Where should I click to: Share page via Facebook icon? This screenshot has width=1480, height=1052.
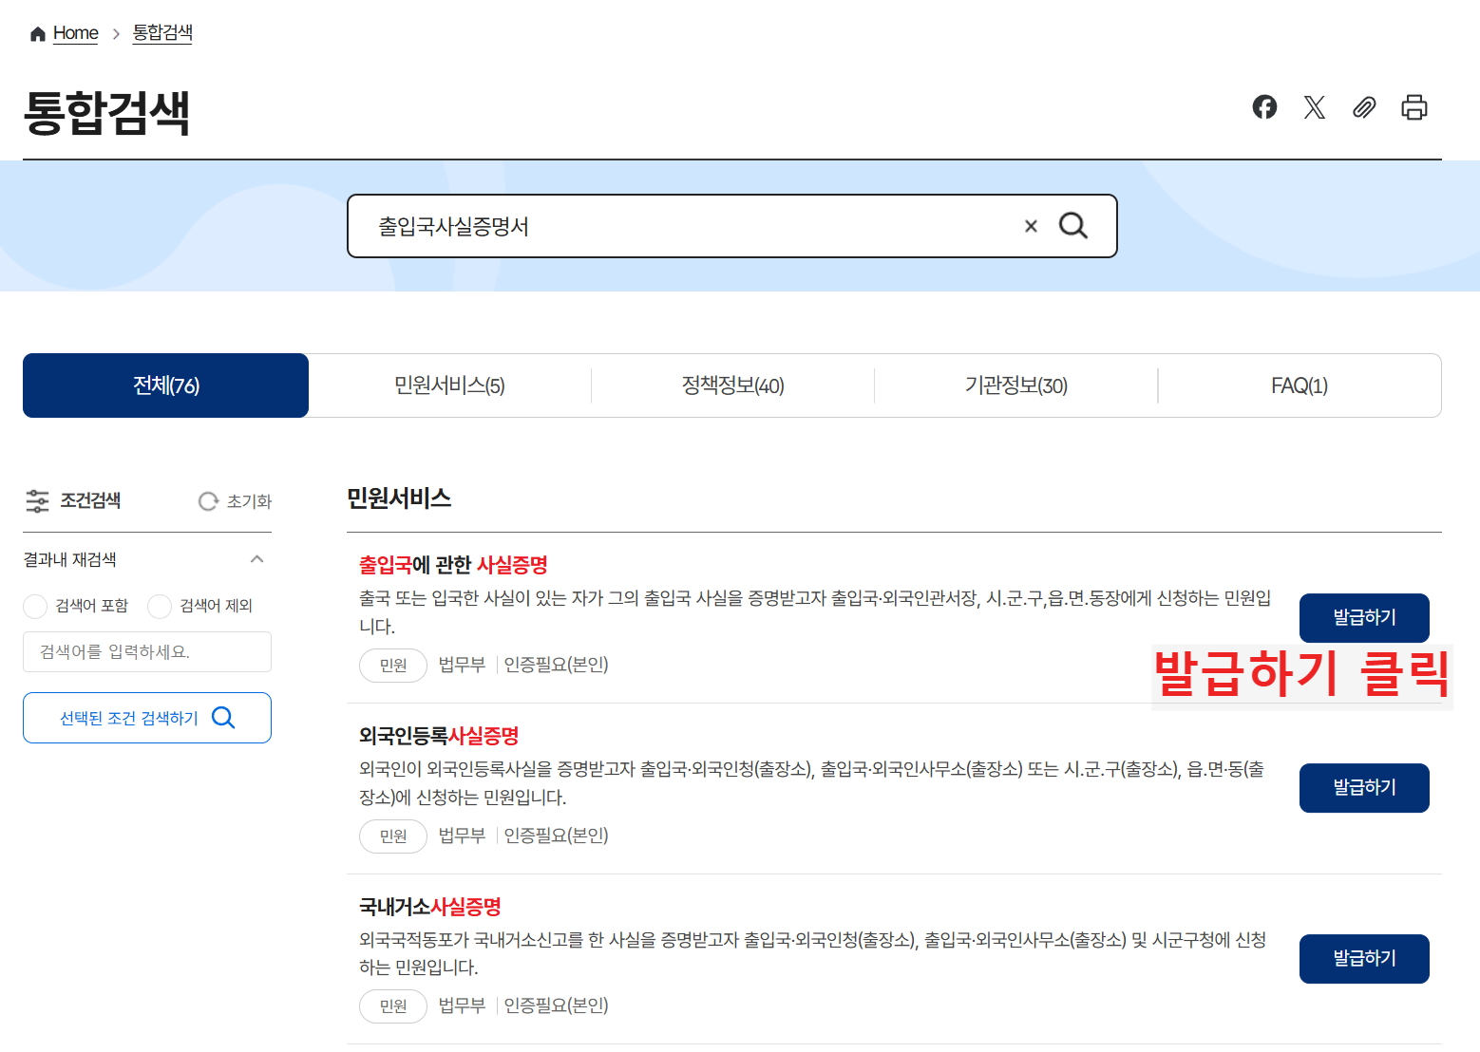point(1264,107)
